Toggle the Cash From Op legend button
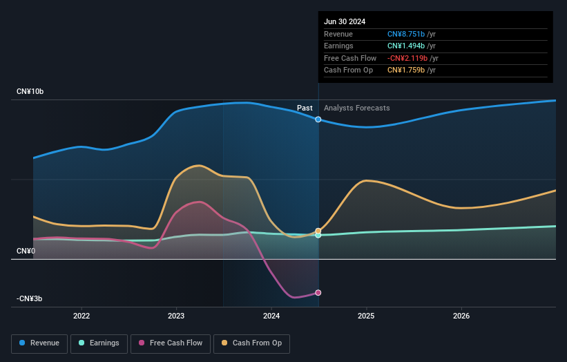The height and width of the screenshot is (362, 567). (251, 343)
